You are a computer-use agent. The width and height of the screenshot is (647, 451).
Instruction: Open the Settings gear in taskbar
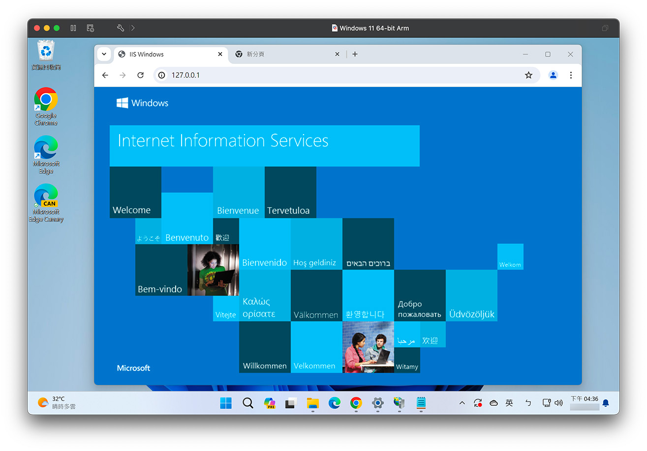pos(378,403)
